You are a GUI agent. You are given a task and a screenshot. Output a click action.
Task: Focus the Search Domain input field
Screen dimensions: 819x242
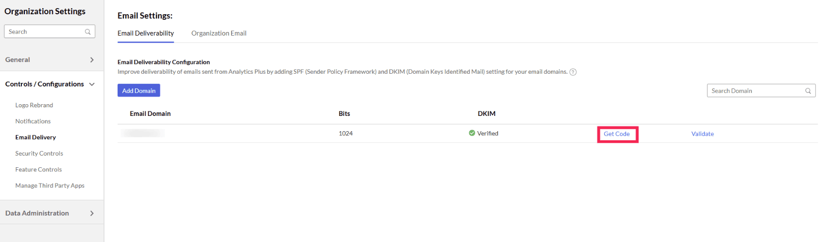click(753, 91)
